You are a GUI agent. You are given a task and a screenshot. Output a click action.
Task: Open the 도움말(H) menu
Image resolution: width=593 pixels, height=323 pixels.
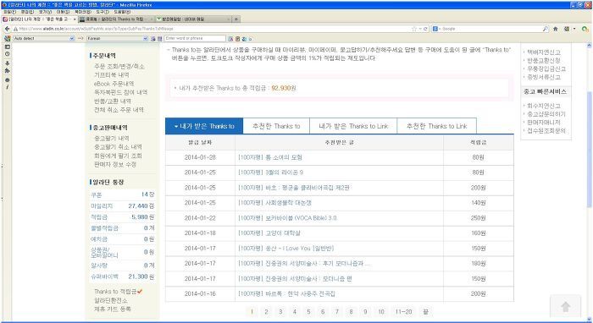[x=122, y=12]
